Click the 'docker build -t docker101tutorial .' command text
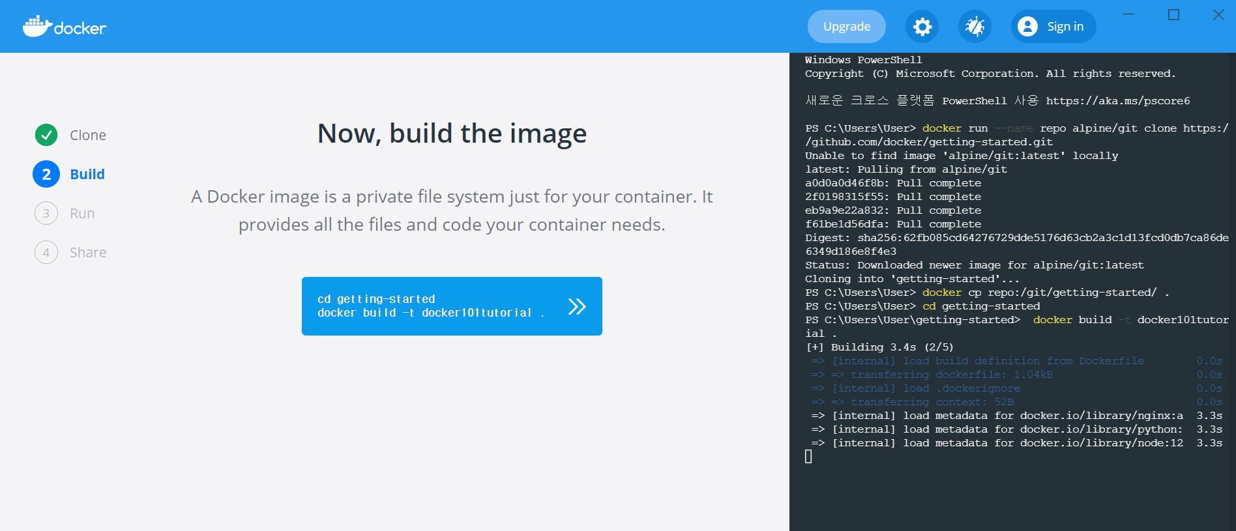Image resolution: width=1236 pixels, height=531 pixels. [431, 313]
